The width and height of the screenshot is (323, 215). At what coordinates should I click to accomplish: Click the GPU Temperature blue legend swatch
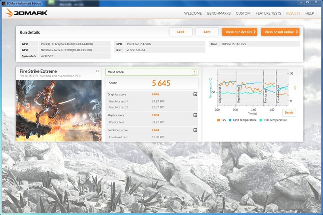point(230,120)
